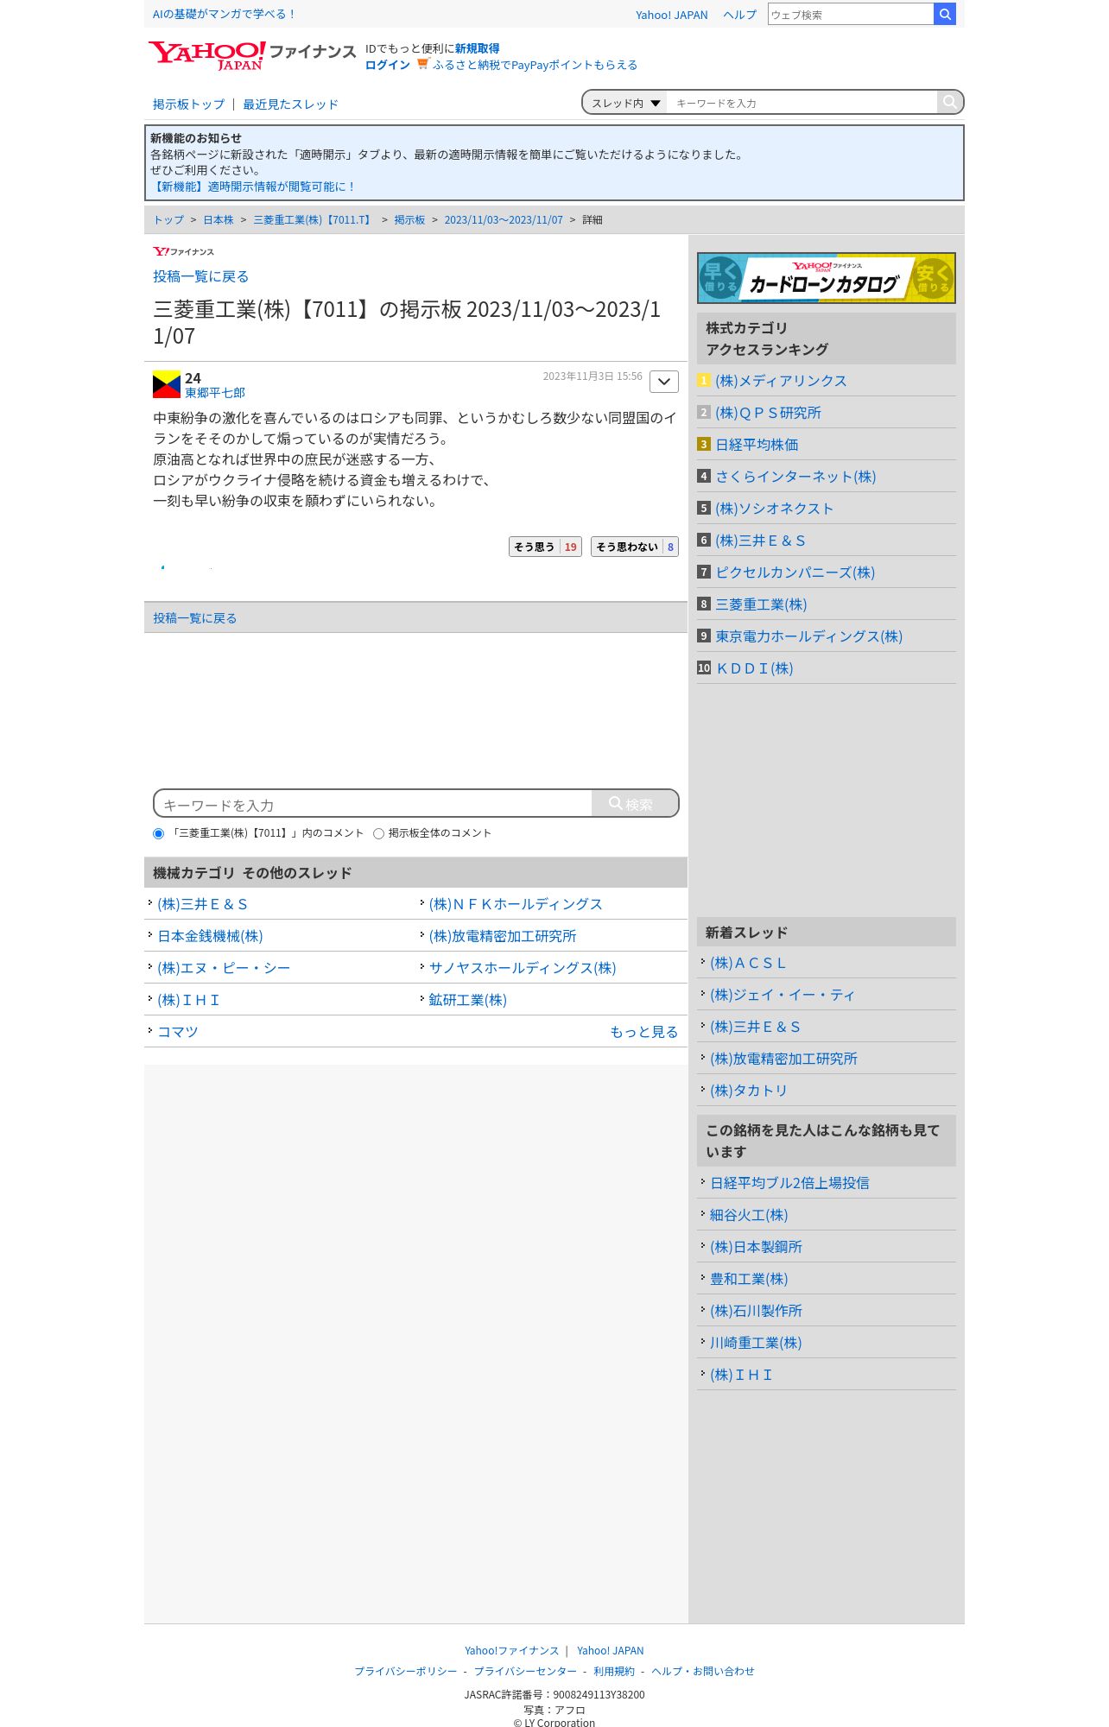Open ranking item ＫＤＤＩ(株)
This screenshot has width=1109, height=1727.
(754, 668)
